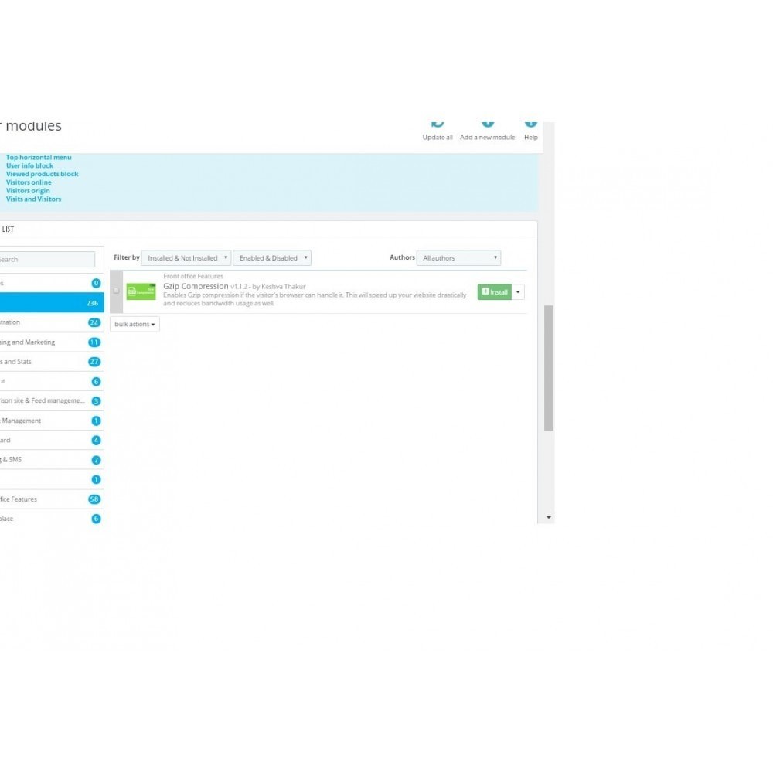Click the badge showing 11 modules

tap(94, 342)
